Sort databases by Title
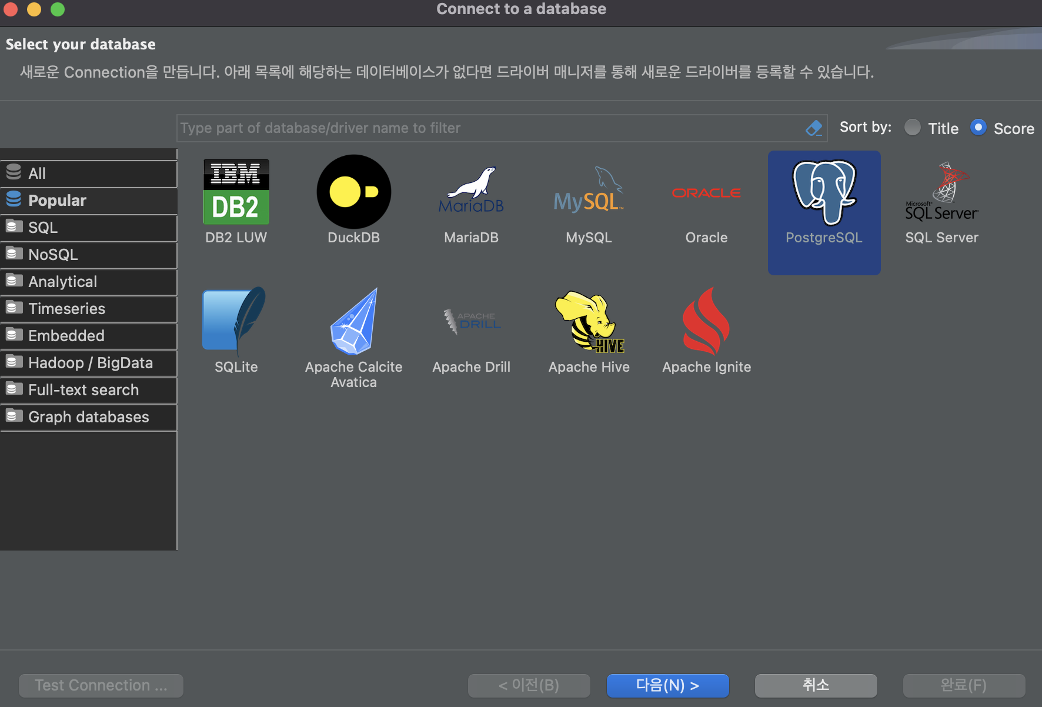This screenshot has height=707, width=1042. coord(913,128)
